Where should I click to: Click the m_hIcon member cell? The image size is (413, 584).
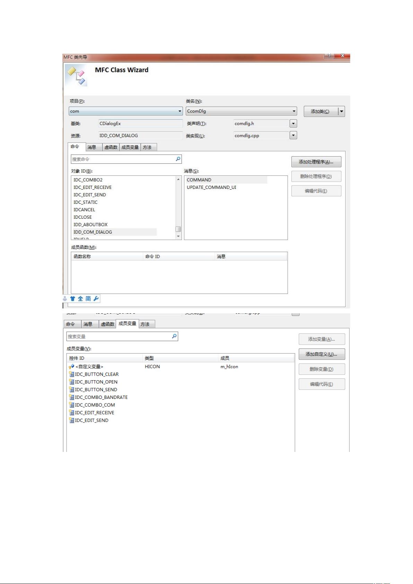click(x=229, y=366)
